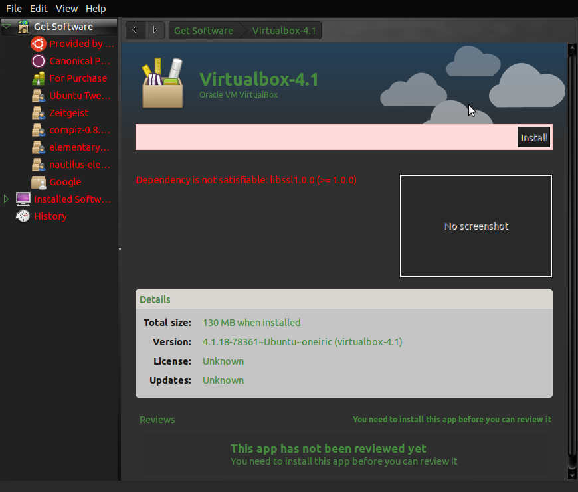Select the Zeitgeist source entry
Viewport: 578px width, 492px height.
point(69,113)
